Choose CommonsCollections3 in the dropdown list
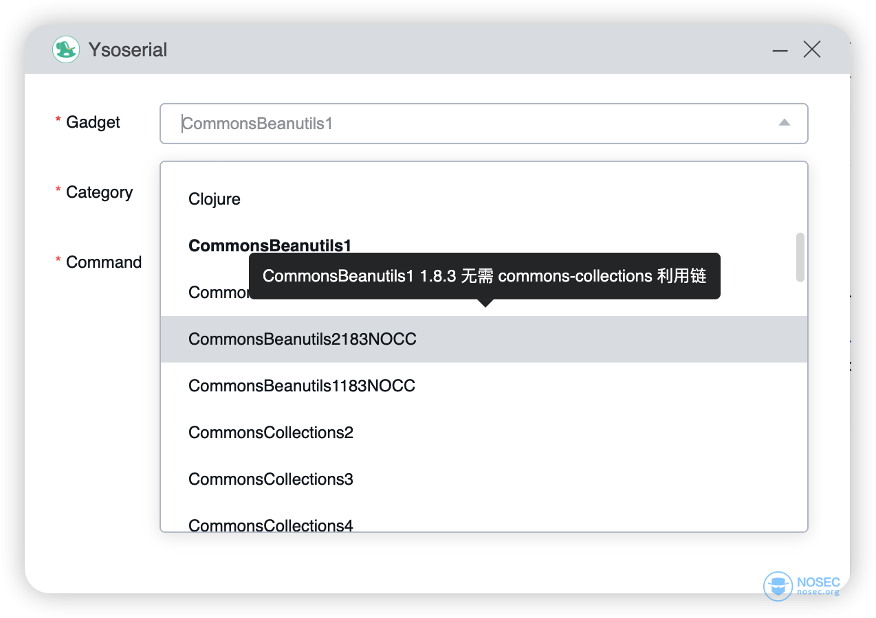Image resolution: width=876 pixels, height=618 pixels. [x=271, y=479]
